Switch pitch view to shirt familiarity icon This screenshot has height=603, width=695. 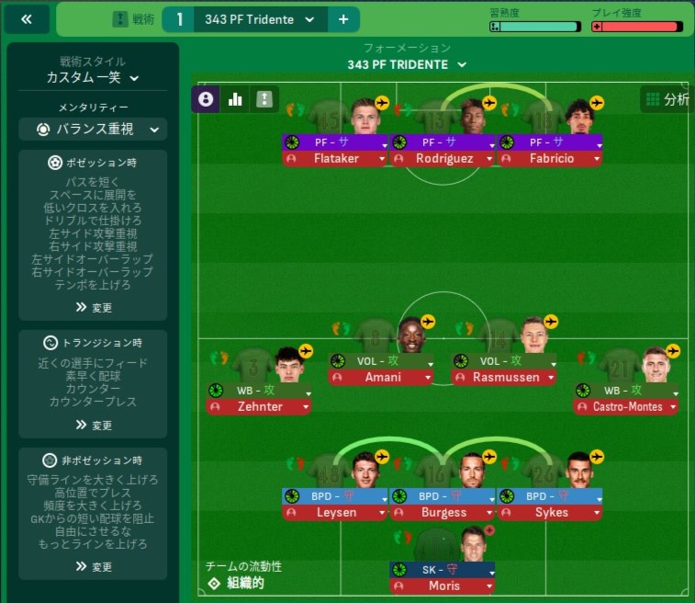click(x=264, y=99)
